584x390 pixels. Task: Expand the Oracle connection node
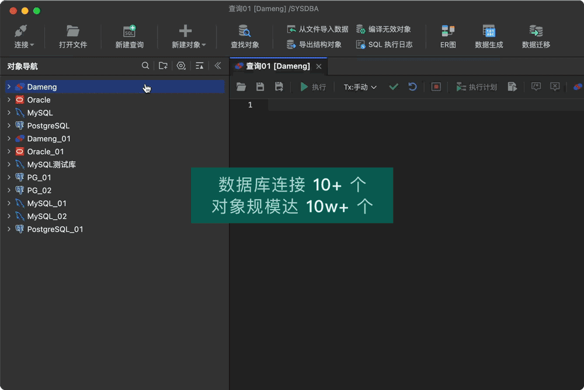pos(8,99)
